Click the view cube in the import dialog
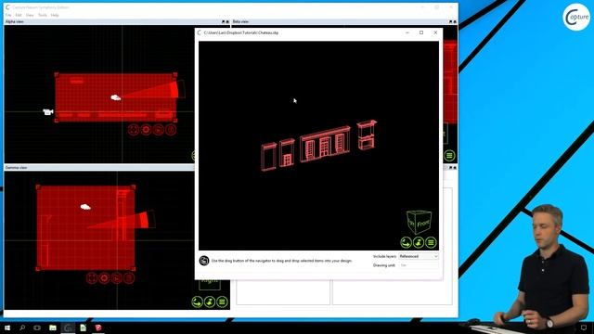Image resolution: width=594 pixels, height=334 pixels. (419, 222)
